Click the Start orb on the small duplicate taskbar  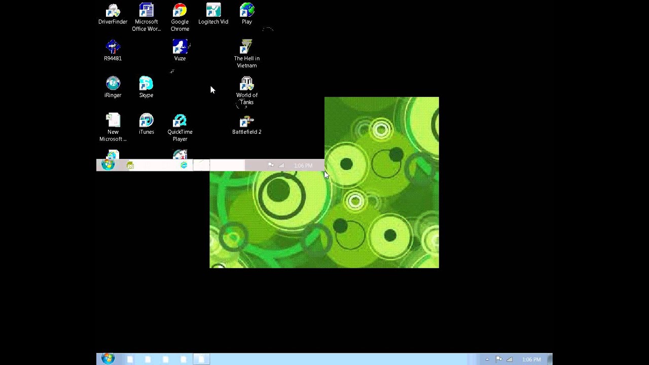[108, 165]
